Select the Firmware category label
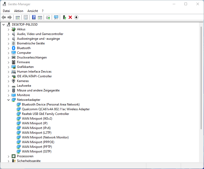This screenshot has width=204, height=169. 24,62
